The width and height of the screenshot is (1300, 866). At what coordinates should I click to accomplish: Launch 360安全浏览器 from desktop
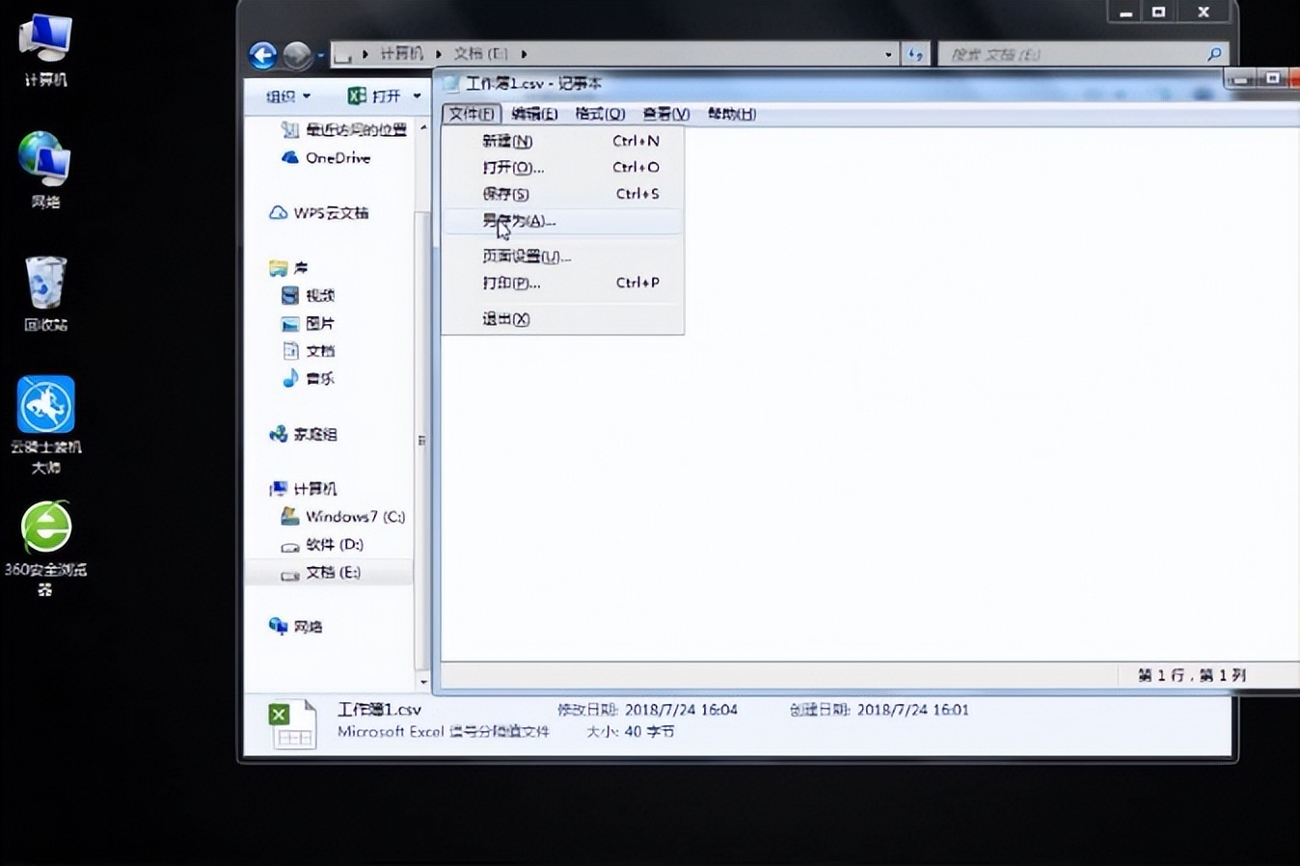coord(45,548)
